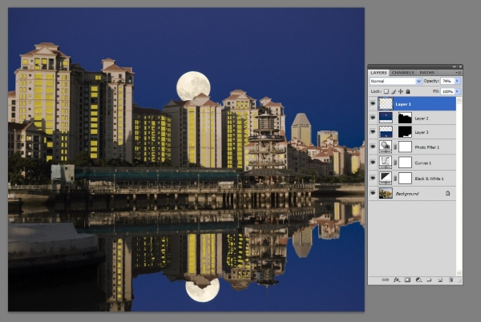Open the Layers panel options menu
The height and width of the screenshot is (322, 481).
coord(459,73)
